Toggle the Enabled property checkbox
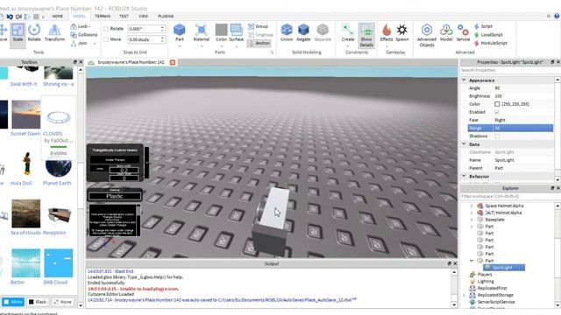Image resolution: width=561 pixels, height=315 pixels. point(497,112)
